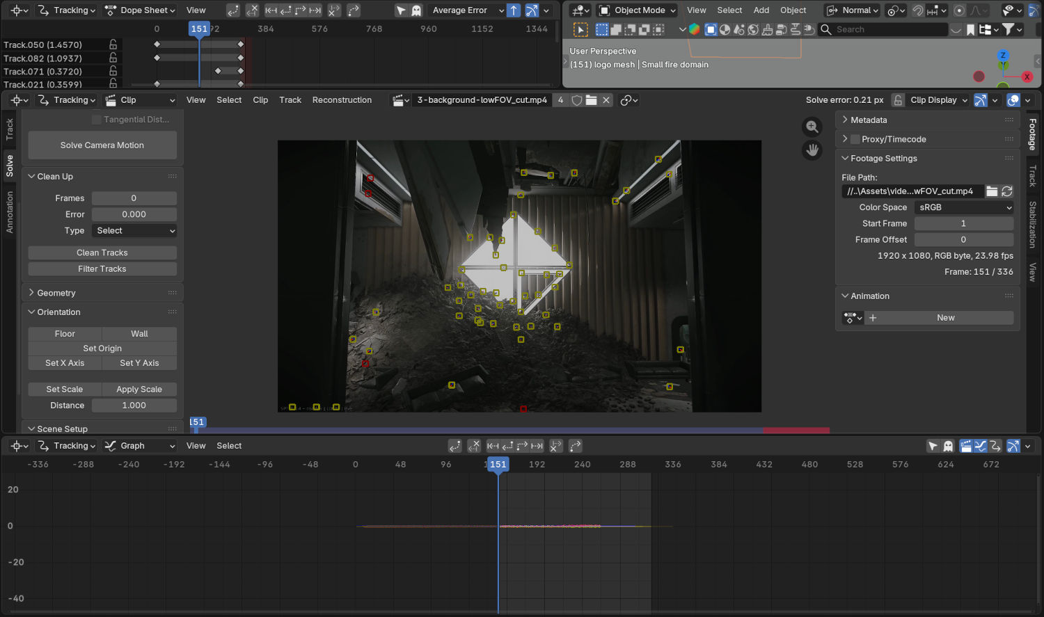
Task: Open the Color Space dropdown showing sRGB
Action: click(964, 207)
